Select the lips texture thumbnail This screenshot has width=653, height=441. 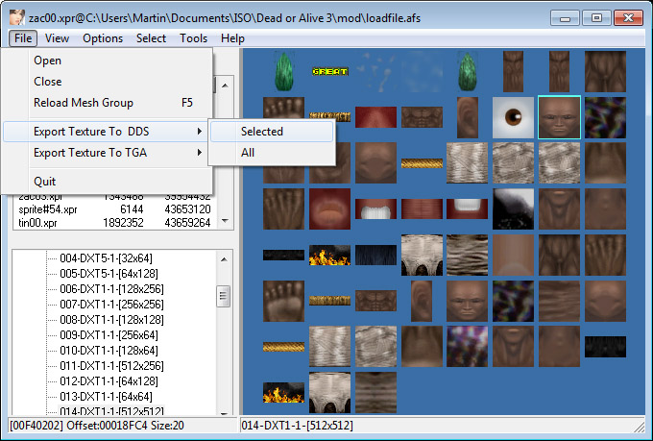click(329, 208)
